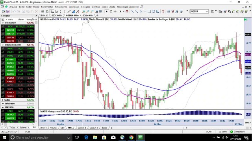Select the ITUB4 quote row

tap(18, 60)
